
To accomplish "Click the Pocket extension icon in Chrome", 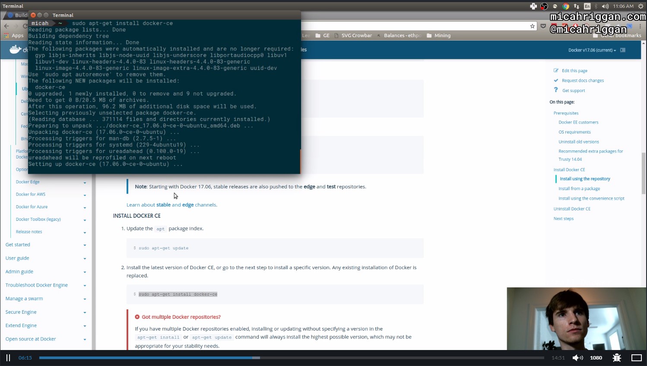I will click(x=543, y=26).
